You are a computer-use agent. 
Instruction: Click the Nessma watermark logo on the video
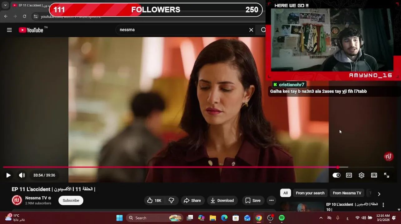click(389, 156)
